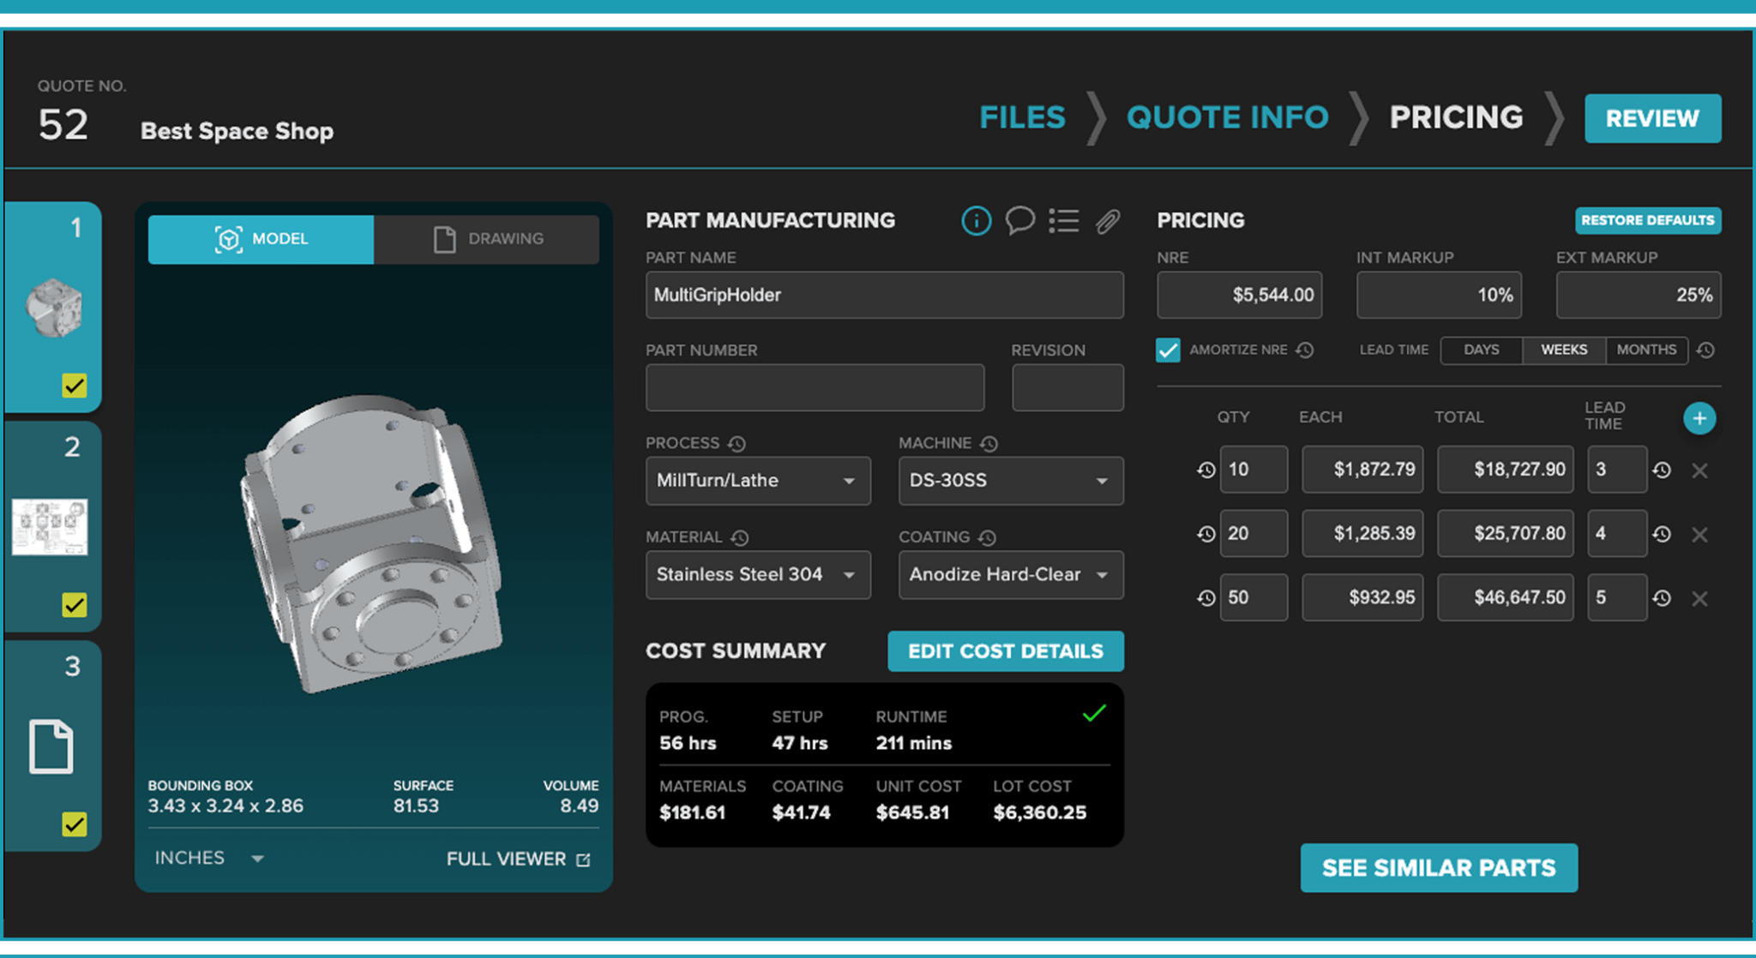Screen dimensions: 1756x958
Task: Add a new quantity row with plus
Action: 1699,418
